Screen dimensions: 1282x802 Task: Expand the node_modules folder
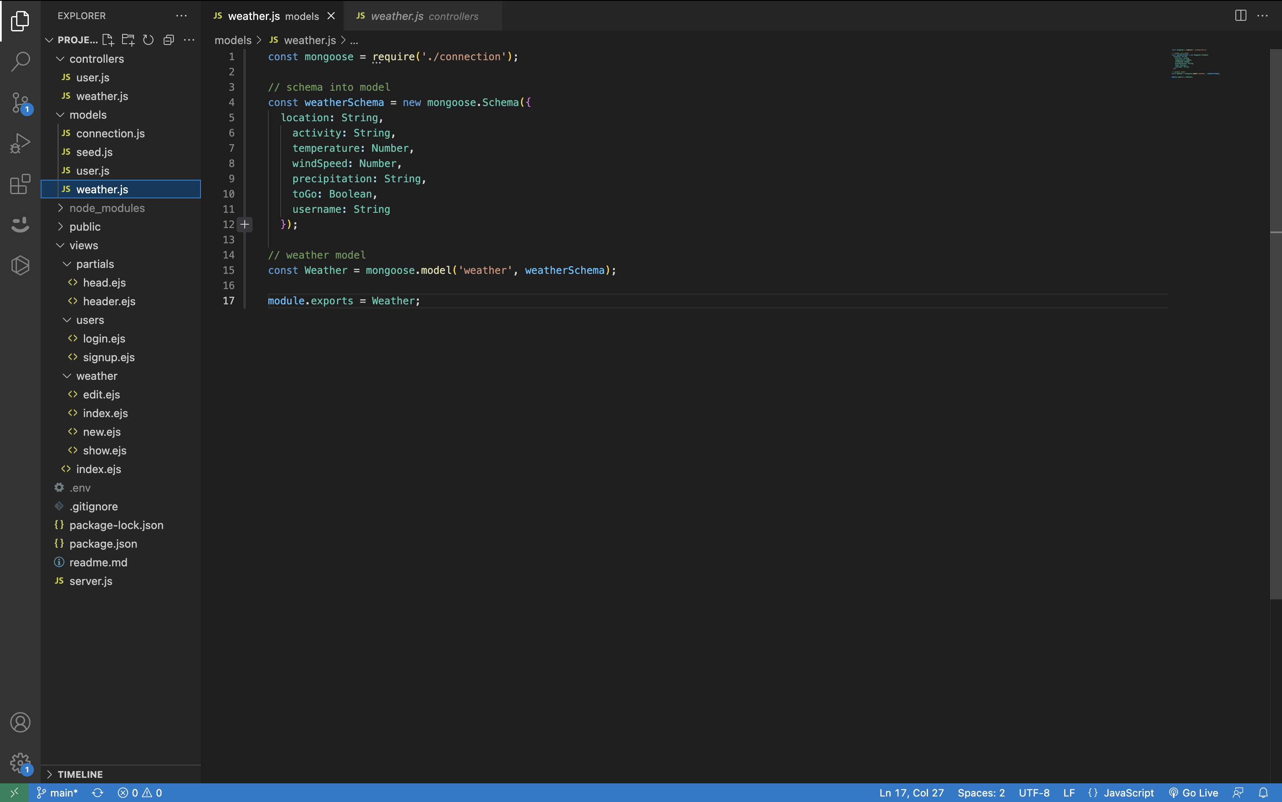[106, 208]
